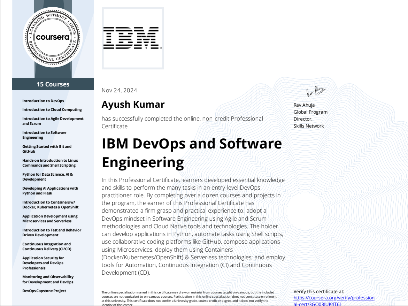Select 'Introduction to Test and Behavior Driven Development'
Image resolution: width=408 pixels, height=306 pixels.
click(52, 232)
